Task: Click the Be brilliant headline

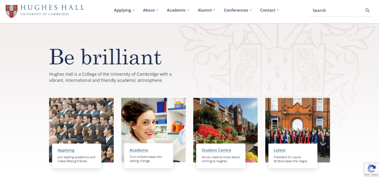Action: tap(105, 57)
